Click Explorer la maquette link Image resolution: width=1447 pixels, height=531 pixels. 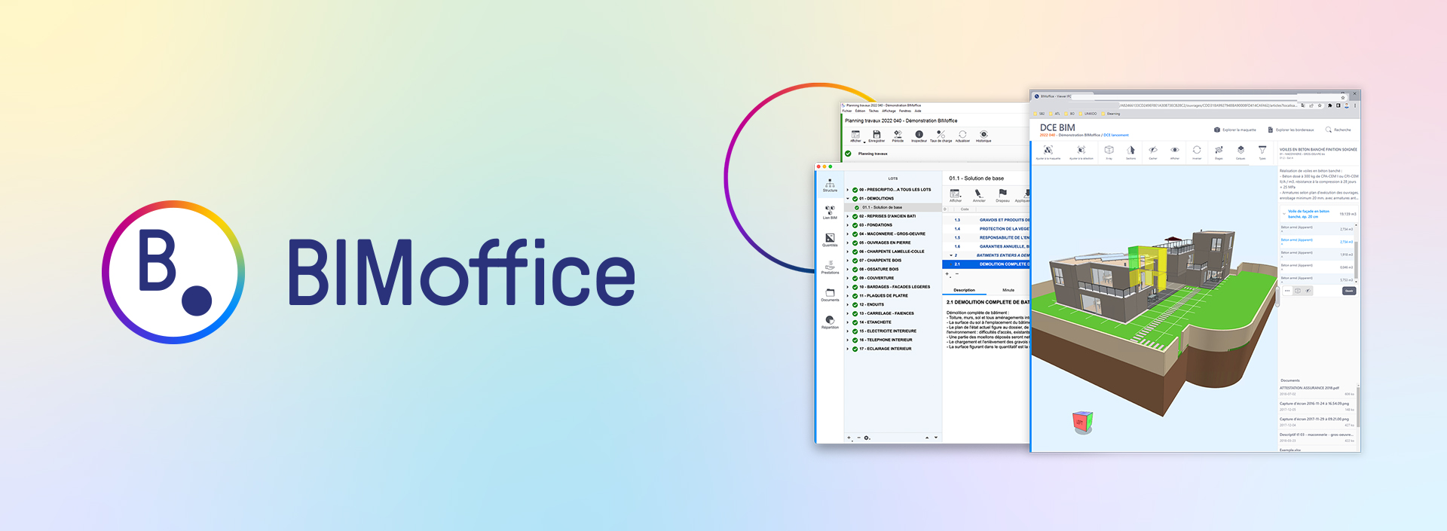(1235, 130)
